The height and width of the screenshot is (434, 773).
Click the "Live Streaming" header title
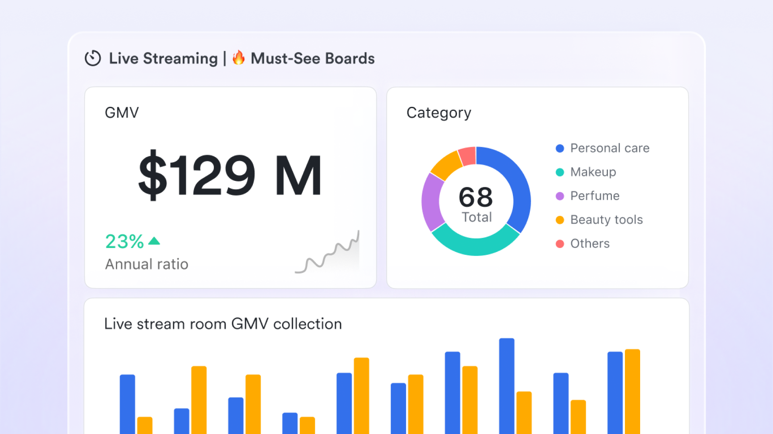pyautogui.click(x=163, y=58)
